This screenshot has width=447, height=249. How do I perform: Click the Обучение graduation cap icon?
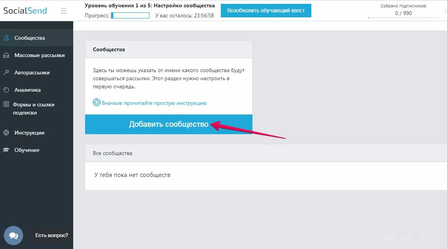pyautogui.click(x=6, y=150)
